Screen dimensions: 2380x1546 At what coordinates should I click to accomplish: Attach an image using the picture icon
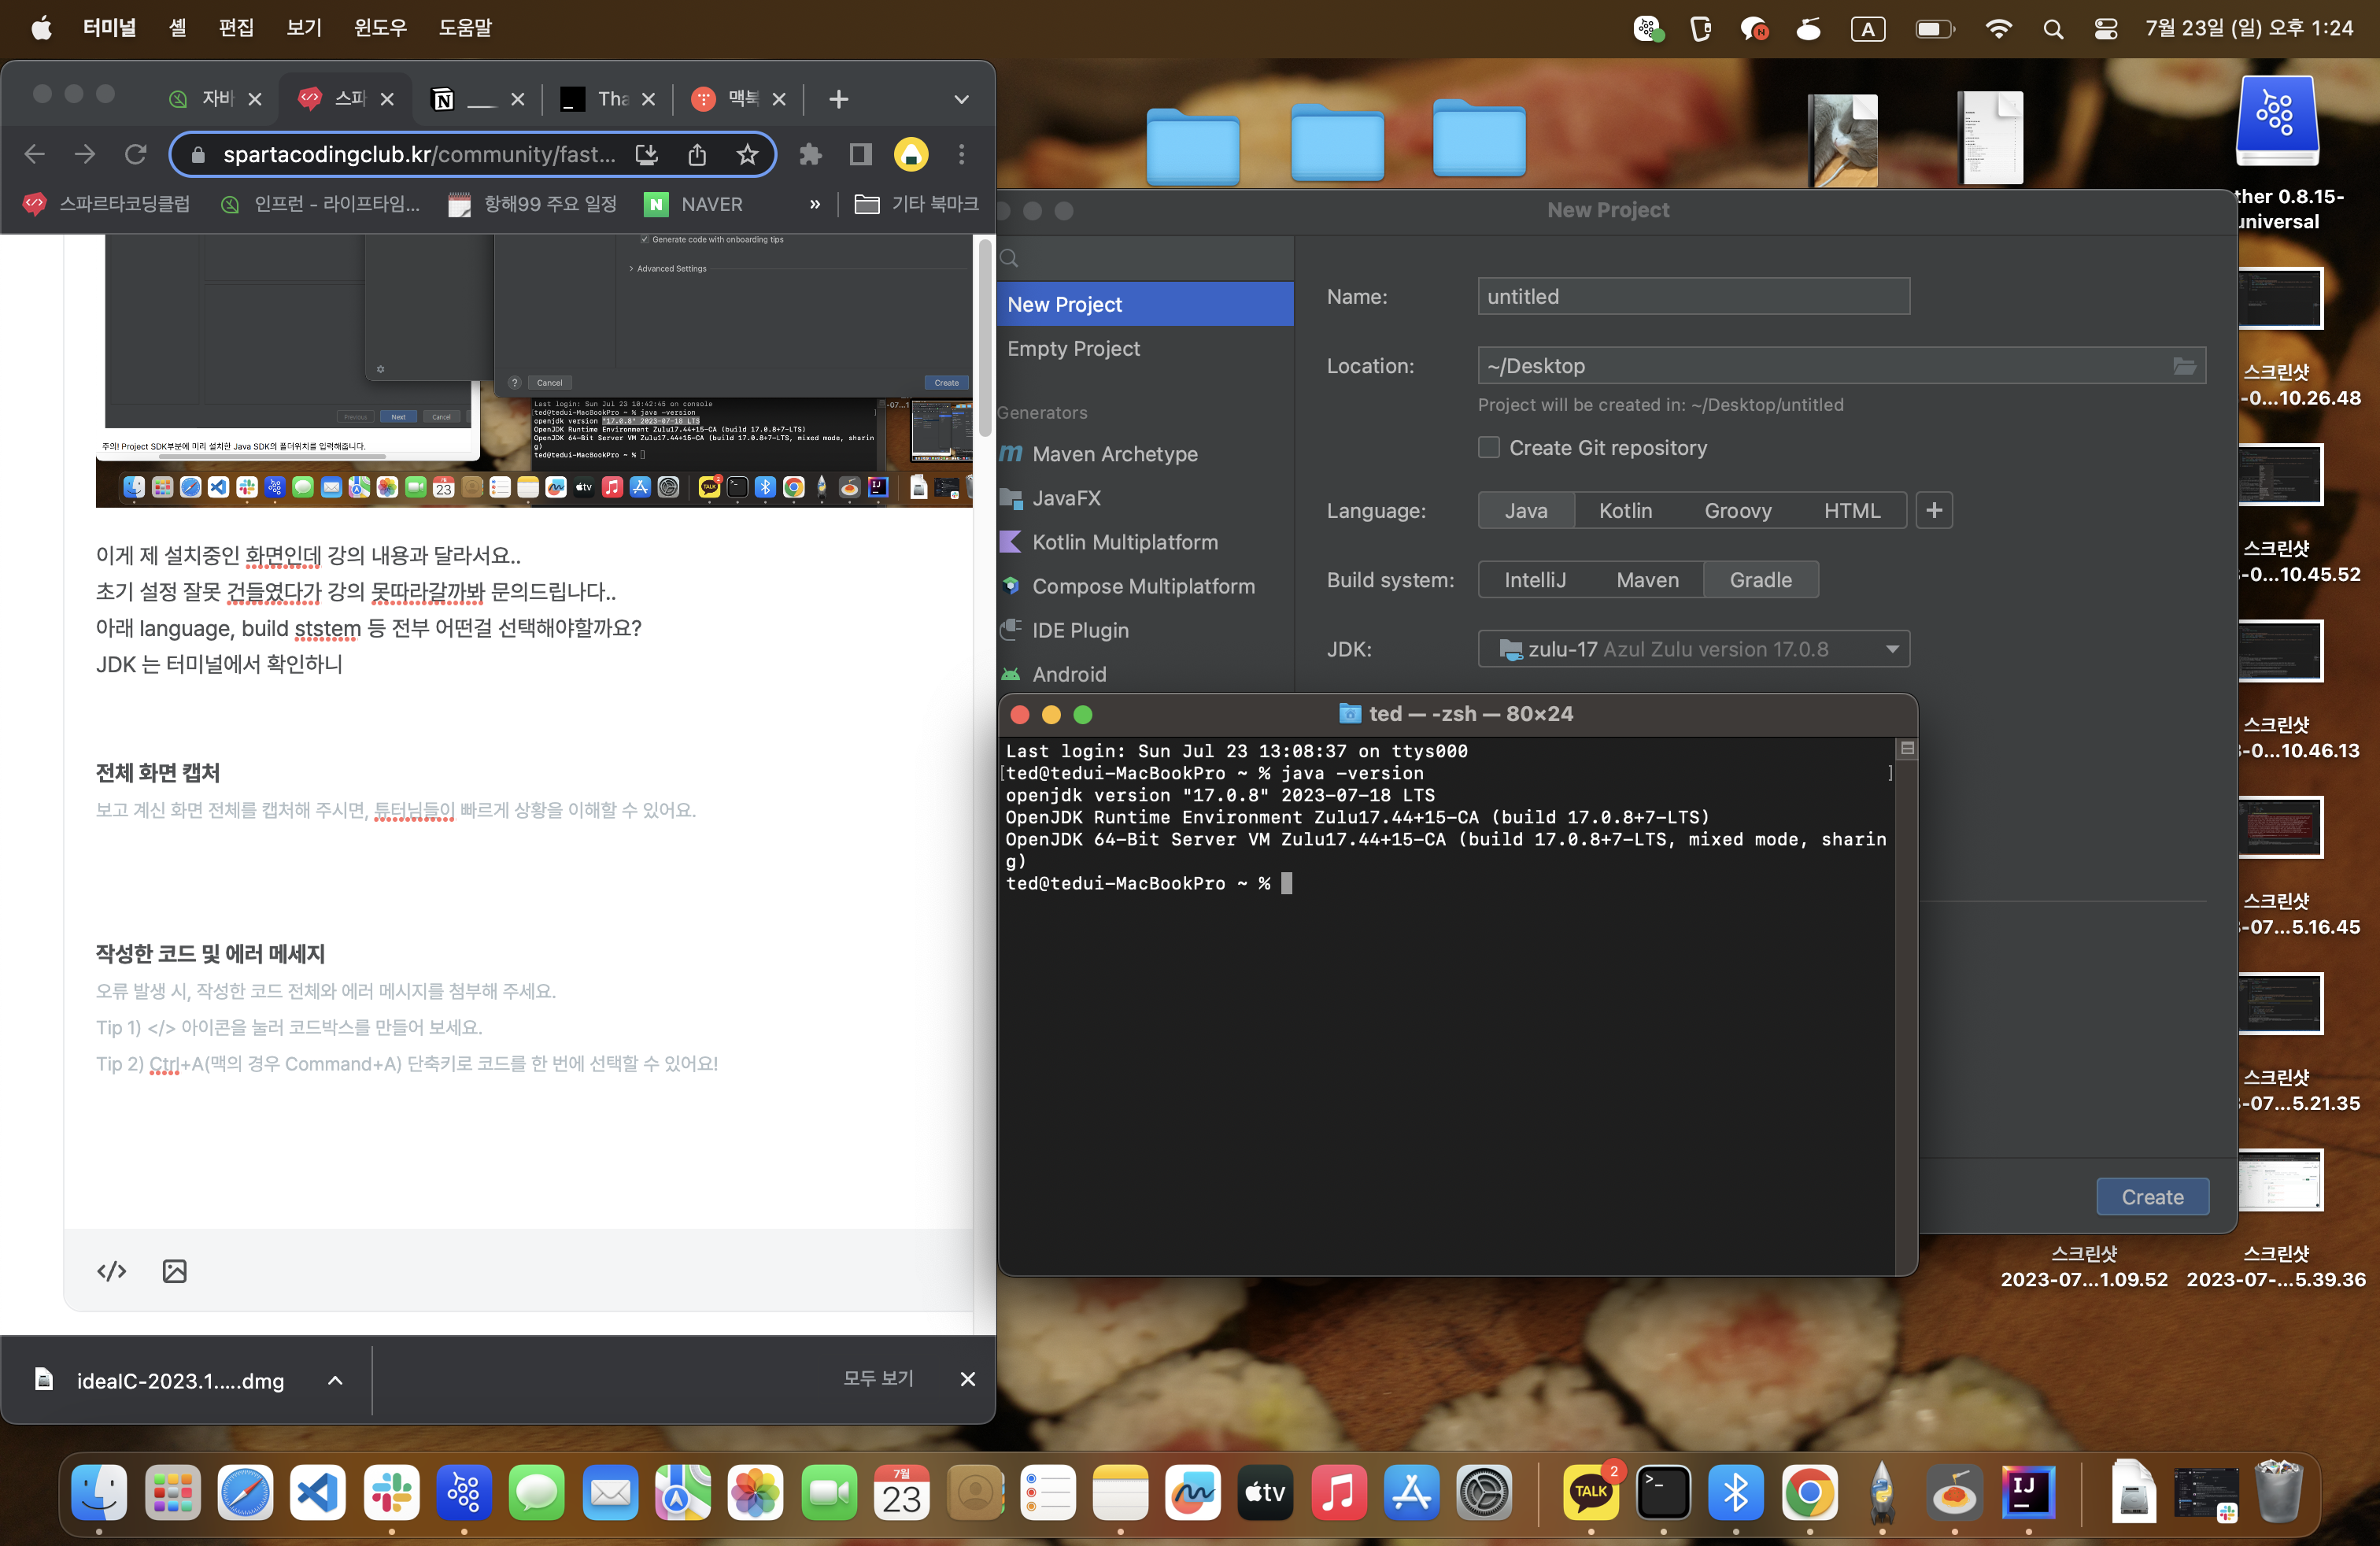174,1271
